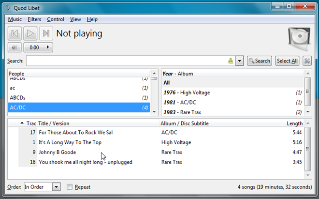Open the Help menu
Screen dimensions: 319x199
pos(92,19)
